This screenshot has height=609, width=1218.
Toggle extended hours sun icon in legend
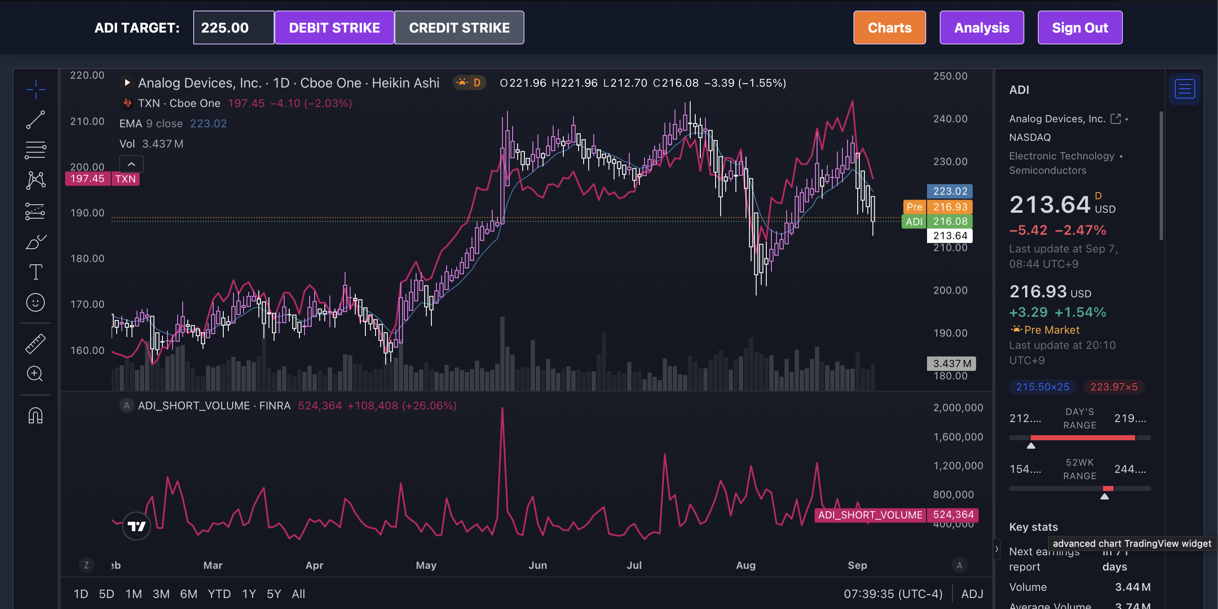pyautogui.click(x=461, y=82)
